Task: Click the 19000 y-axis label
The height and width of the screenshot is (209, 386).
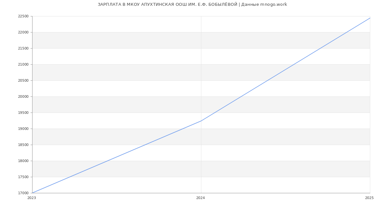Action: [23, 129]
